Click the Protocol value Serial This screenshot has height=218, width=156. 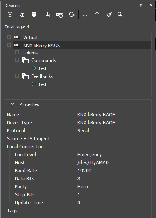click(x=113, y=130)
